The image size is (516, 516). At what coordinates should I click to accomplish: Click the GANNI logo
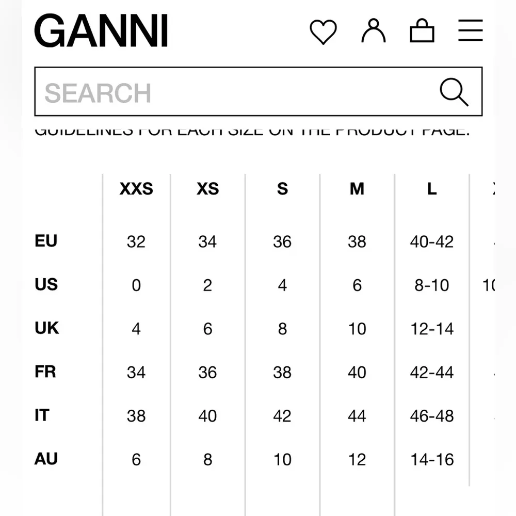click(x=101, y=32)
